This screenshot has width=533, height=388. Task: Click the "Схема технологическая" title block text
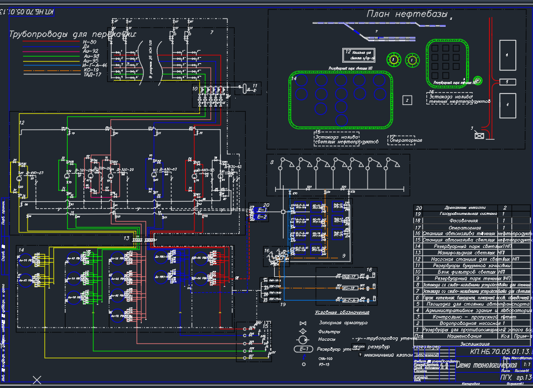pos(486,365)
